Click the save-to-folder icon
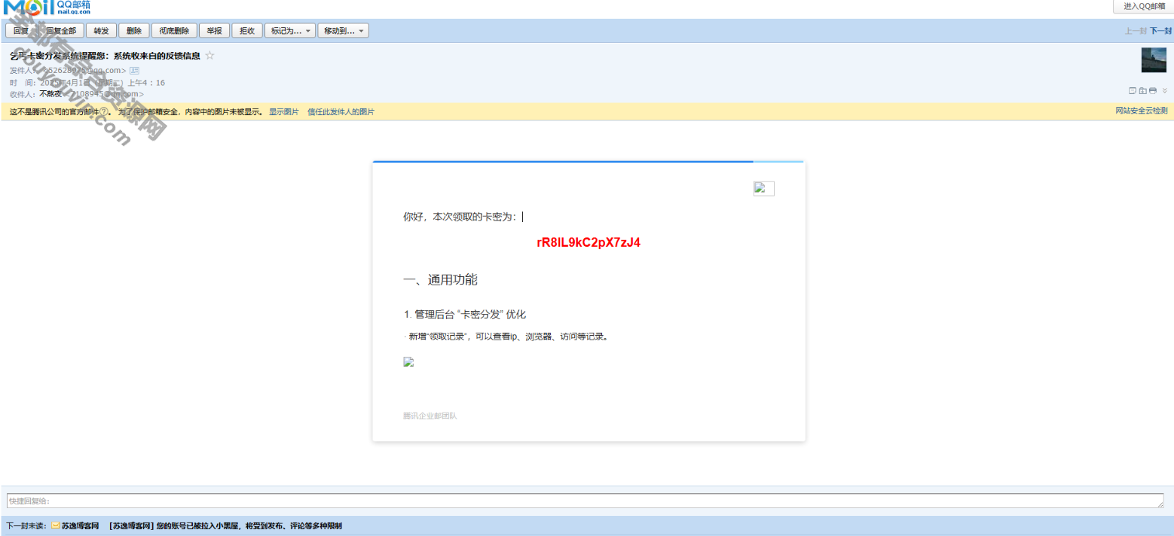Viewport: 1174px width, 536px height. pos(1142,90)
